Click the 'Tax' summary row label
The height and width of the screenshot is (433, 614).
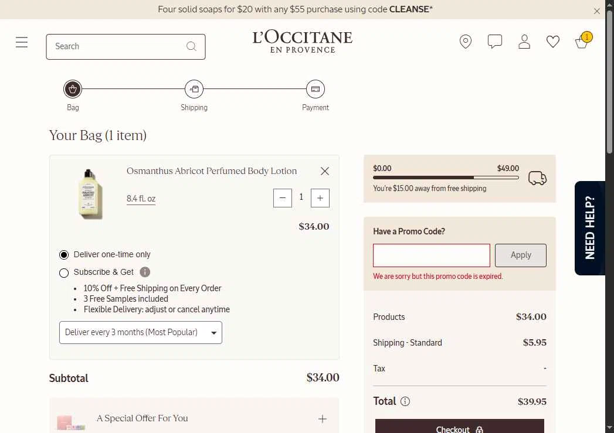tap(379, 369)
